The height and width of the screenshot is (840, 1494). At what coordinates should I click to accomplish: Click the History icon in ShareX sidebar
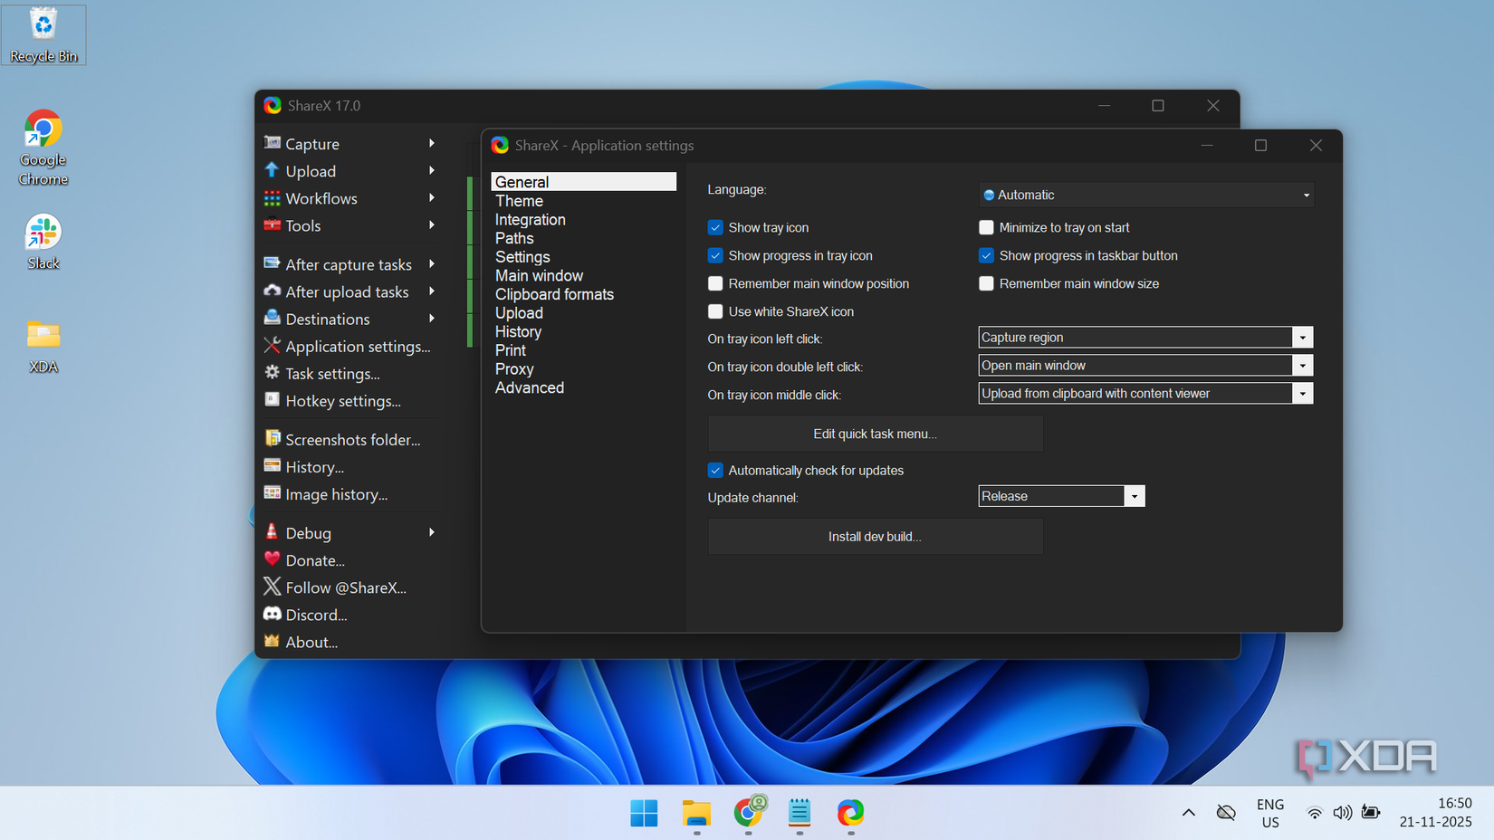[x=272, y=465]
